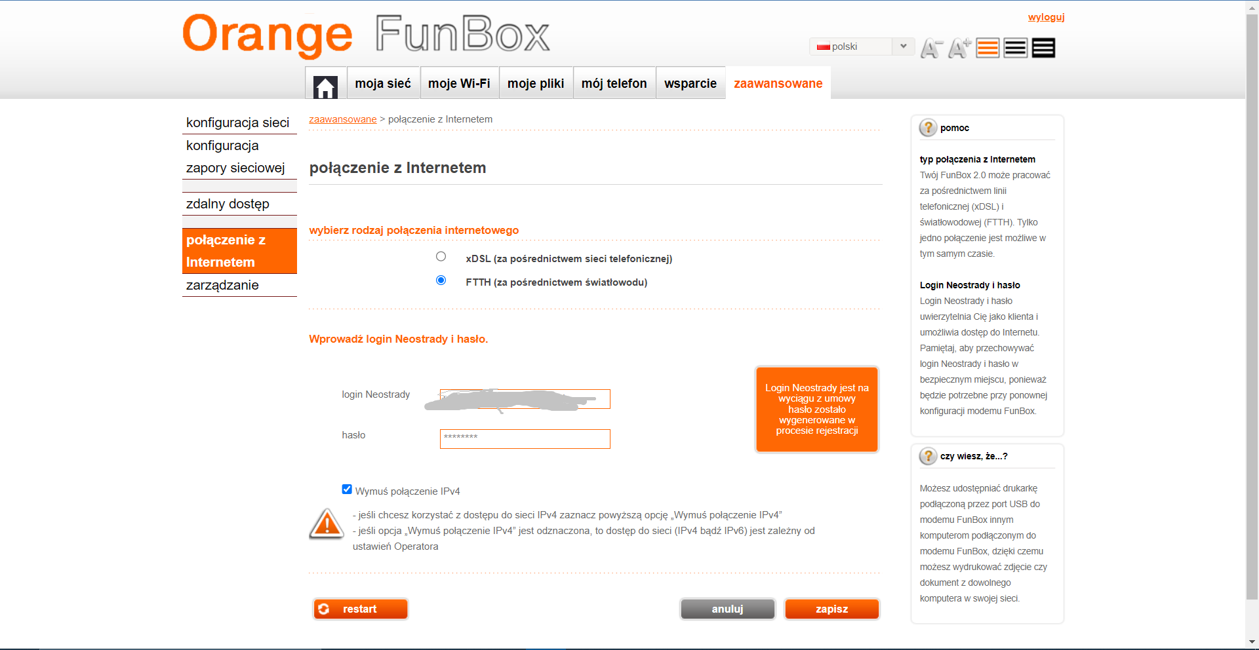Click 'wybierz rodzaj połączenia internetowego' heading
The width and height of the screenshot is (1259, 650).
tap(414, 230)
